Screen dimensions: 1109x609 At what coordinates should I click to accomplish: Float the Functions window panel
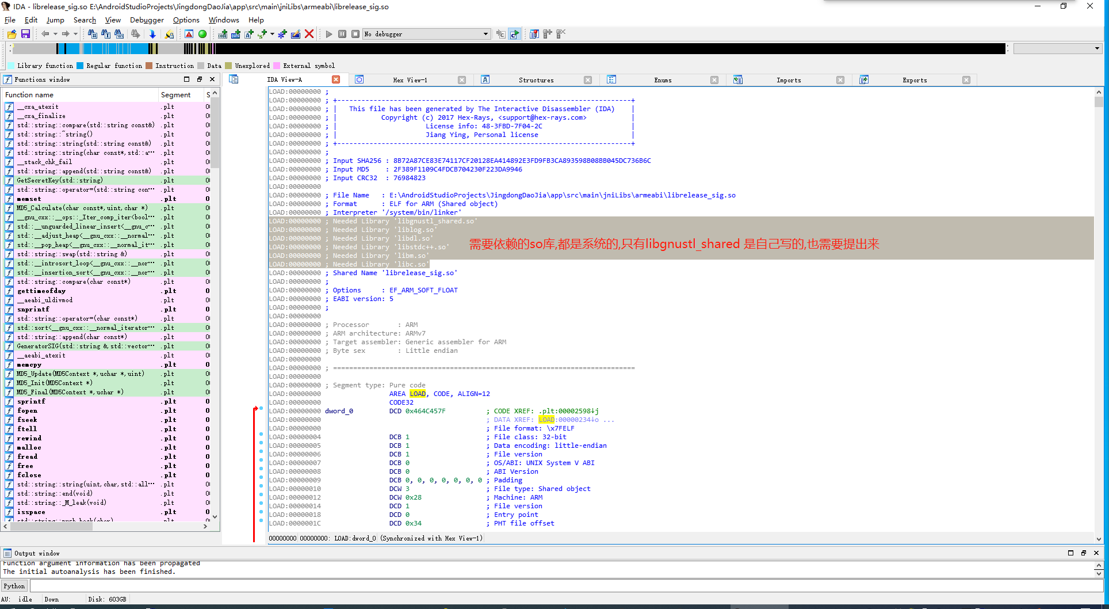point(200,79)
